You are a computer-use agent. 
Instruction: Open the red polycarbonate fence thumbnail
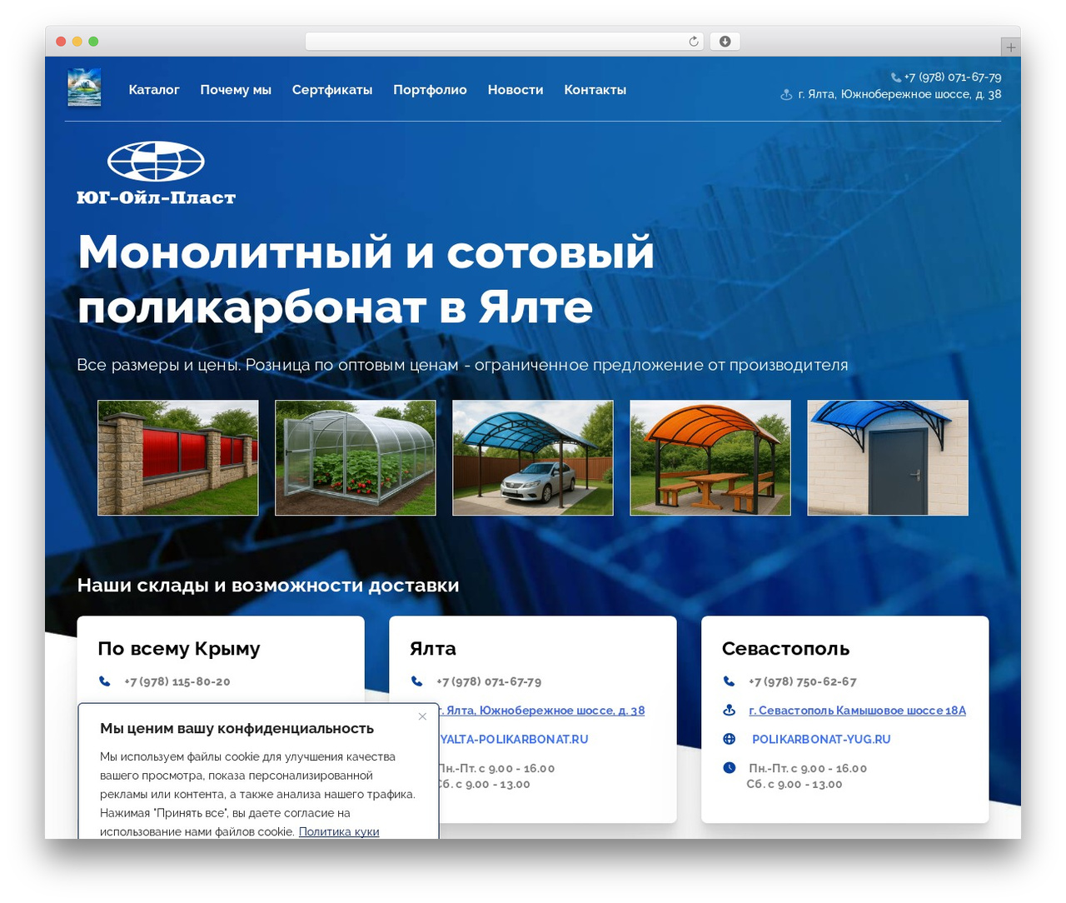(x=178, y=458)
